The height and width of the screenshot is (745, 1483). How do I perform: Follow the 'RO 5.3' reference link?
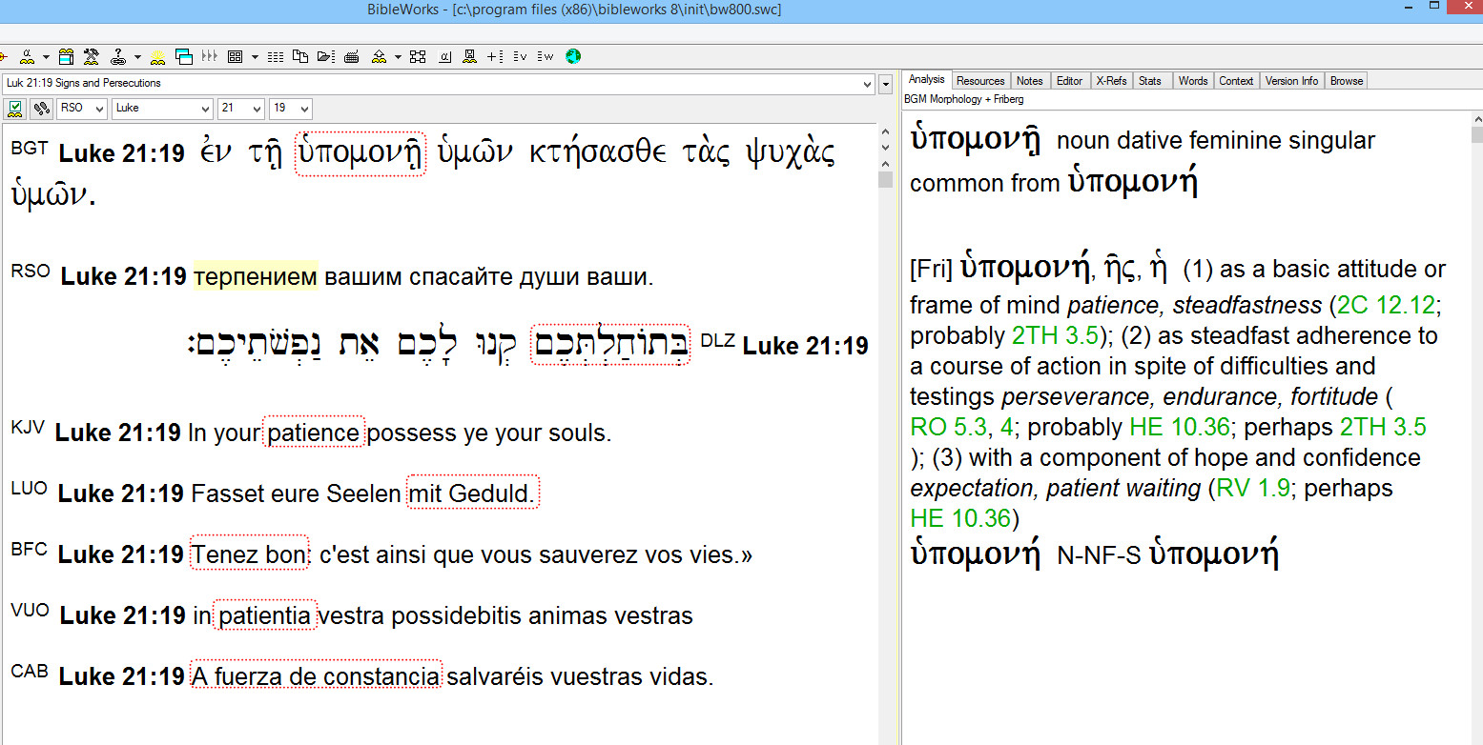pos(949,427)
